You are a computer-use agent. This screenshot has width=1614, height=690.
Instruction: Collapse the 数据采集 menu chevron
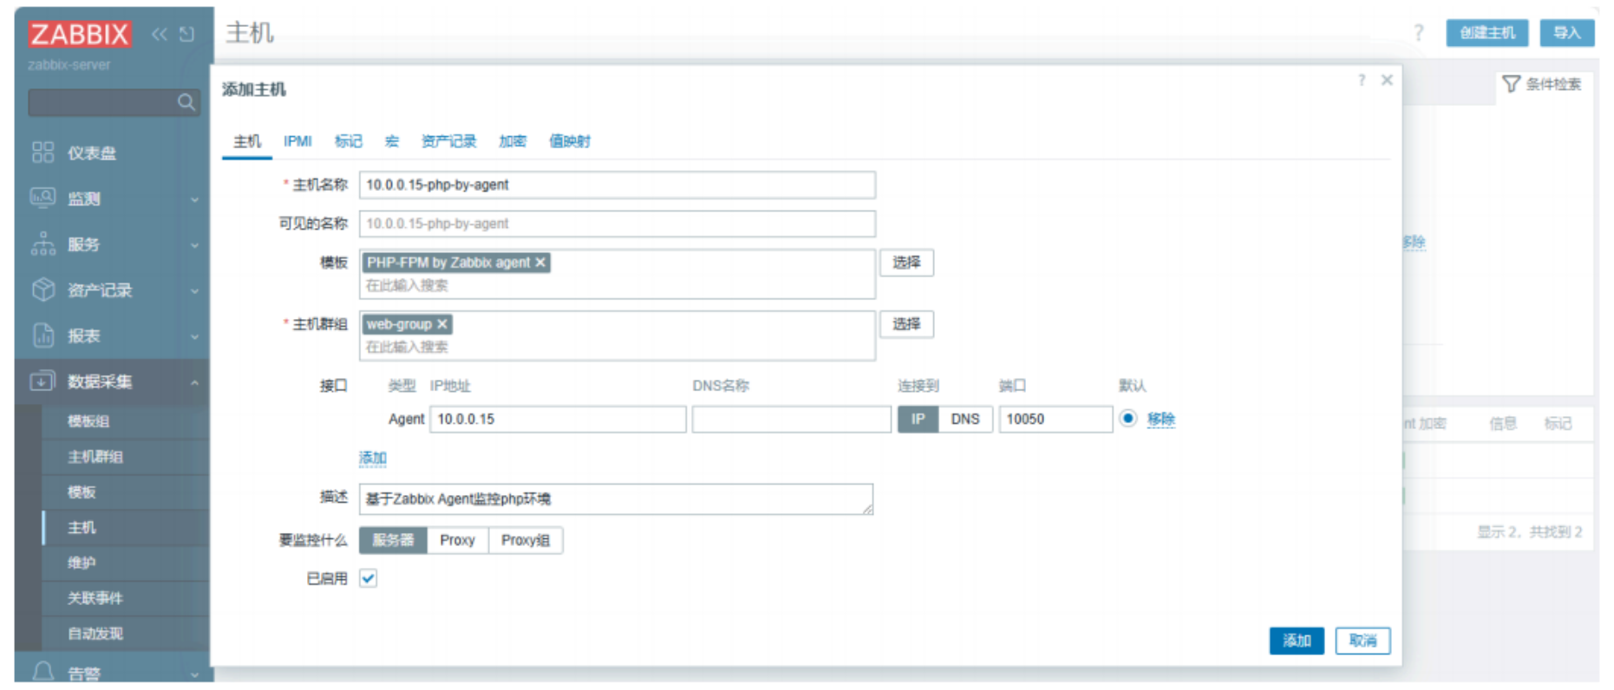click(x=194, y=382)
